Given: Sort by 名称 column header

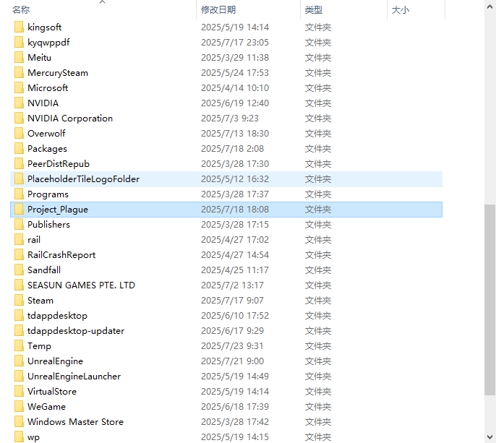Looking at the screenshot, I should pyautogui.click(x=22, y=10).
